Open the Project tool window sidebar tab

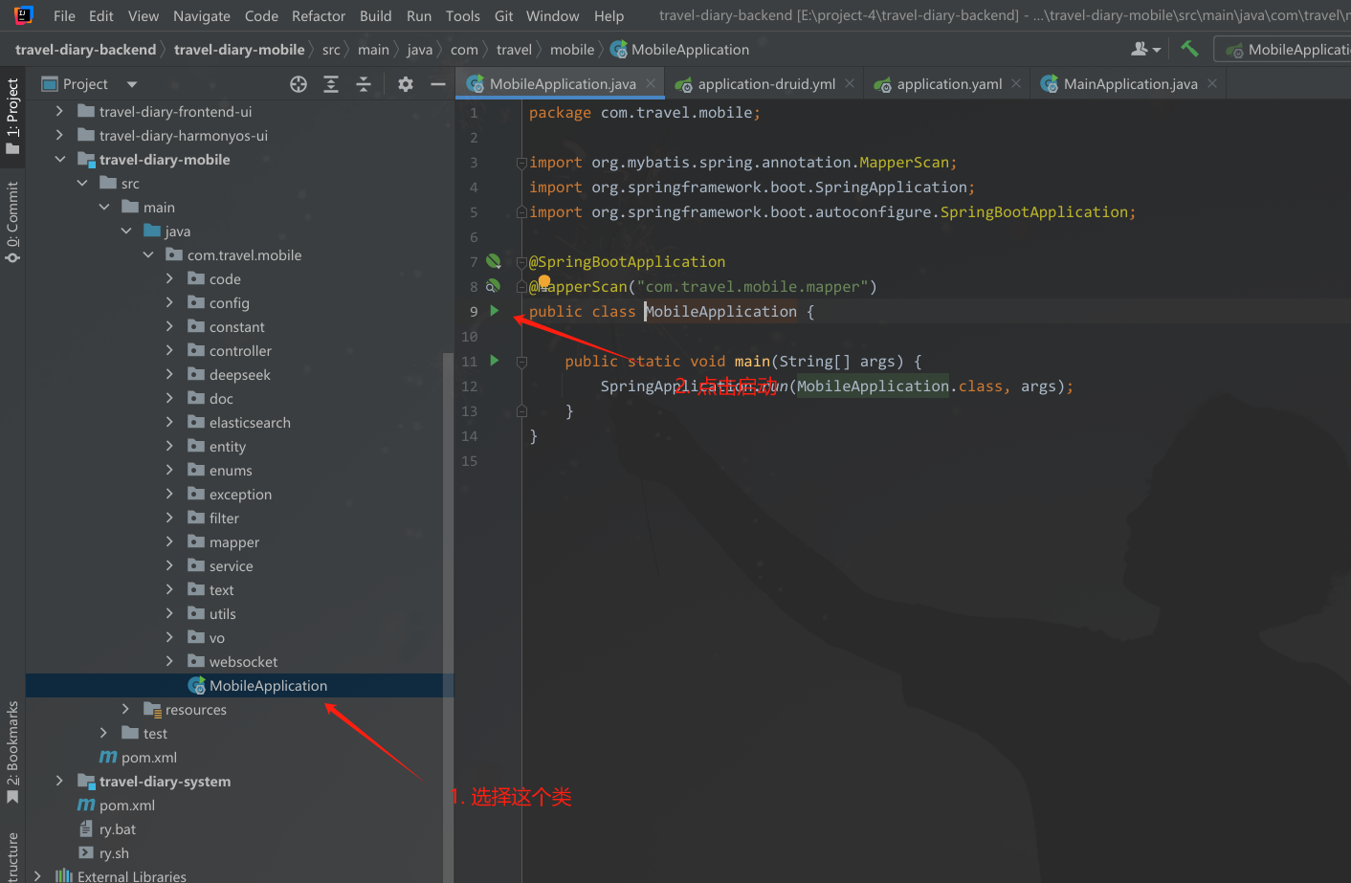click(x=12, y=117)
